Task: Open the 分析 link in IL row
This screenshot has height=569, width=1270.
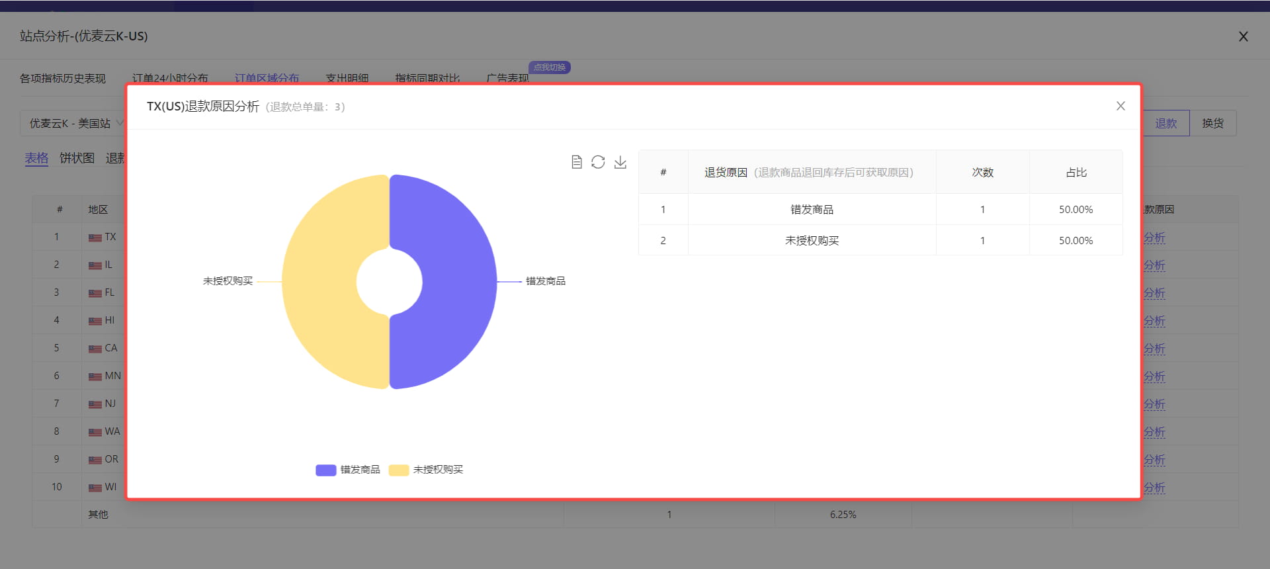Action: 1154,265
